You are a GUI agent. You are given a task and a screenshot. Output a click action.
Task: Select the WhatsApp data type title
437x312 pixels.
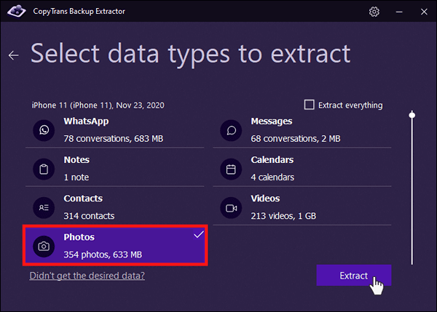click(86, 121)
